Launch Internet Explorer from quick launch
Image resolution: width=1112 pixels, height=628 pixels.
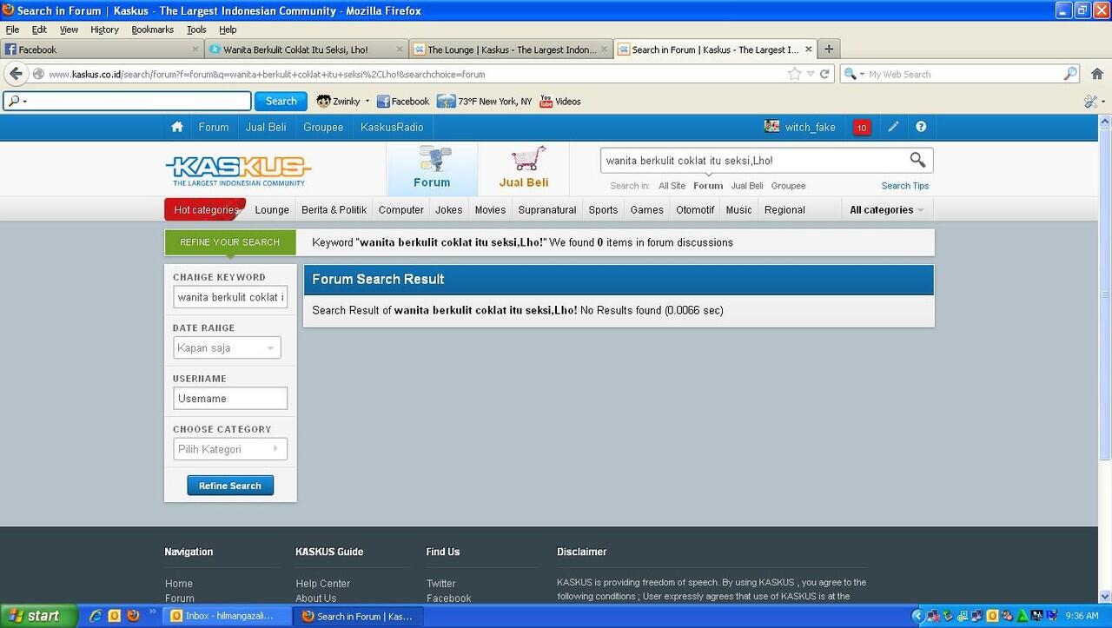click(96, 616)
